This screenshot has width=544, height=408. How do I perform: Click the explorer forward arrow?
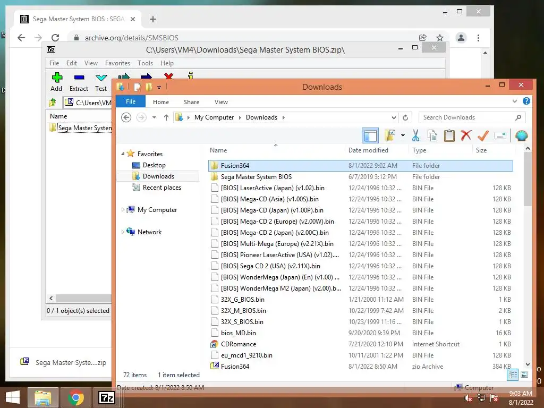pos(141,117)
